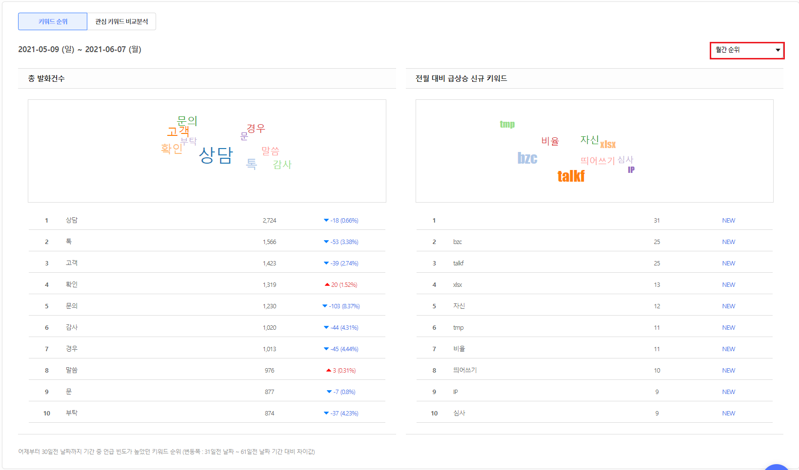Image resolution: width=799 pixels, height=470 pixels.
Task: Select the talkf row keyword
Action: [x=458, y=263]
